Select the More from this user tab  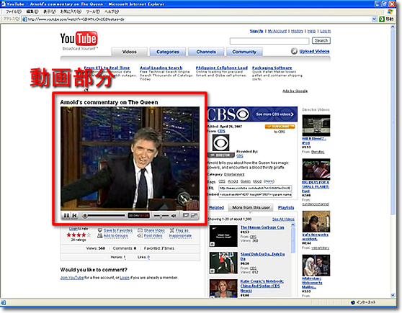251,207
